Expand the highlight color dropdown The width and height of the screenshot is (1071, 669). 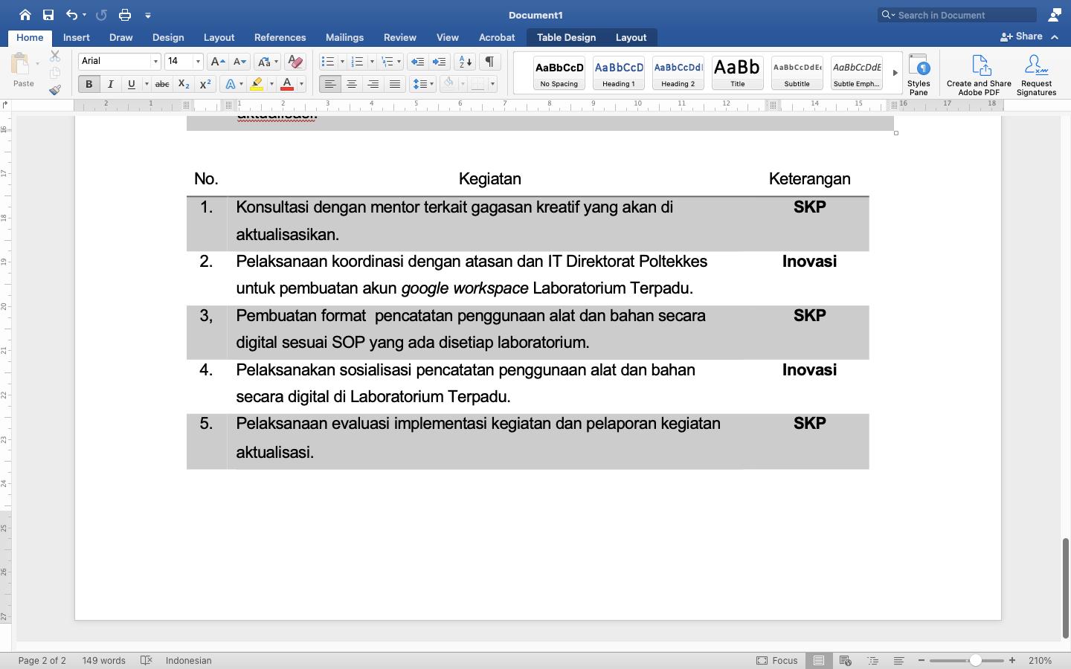271,84
